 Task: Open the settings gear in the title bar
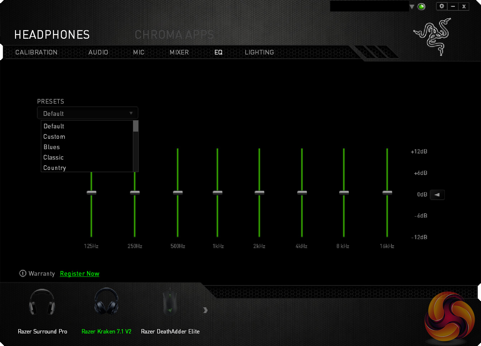(x=442, y=6)
